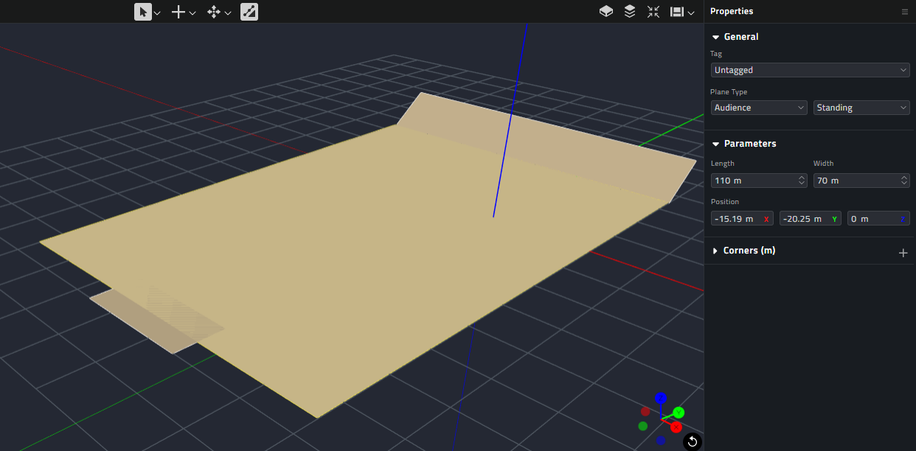Viewport: 916px width, 451px height.
Task: Open the panel layout dropdown
Action: [681, 12]
